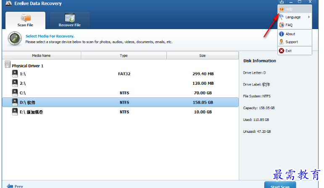
Task: Expand the Language submenu
Action: (x=295, y=17)
